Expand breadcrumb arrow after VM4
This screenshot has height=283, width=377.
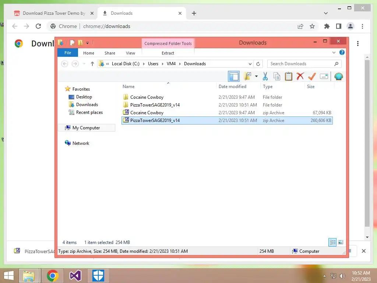pyautogui.click(x=180, y=64)
